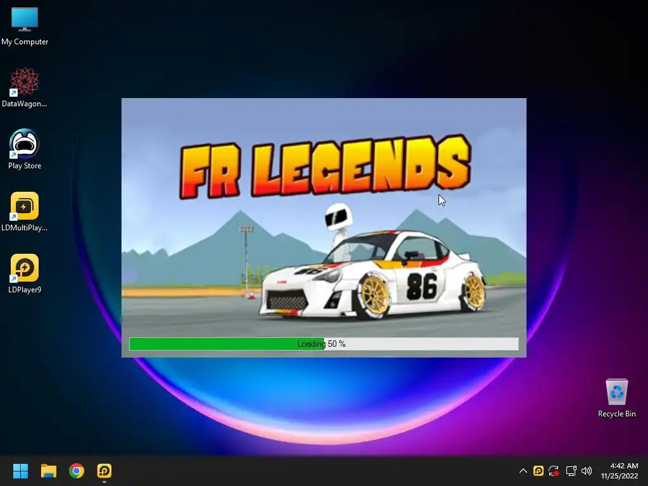Click the Loading 50 % progress bar
The image size is (648, 486).
(x=323, y=344)
